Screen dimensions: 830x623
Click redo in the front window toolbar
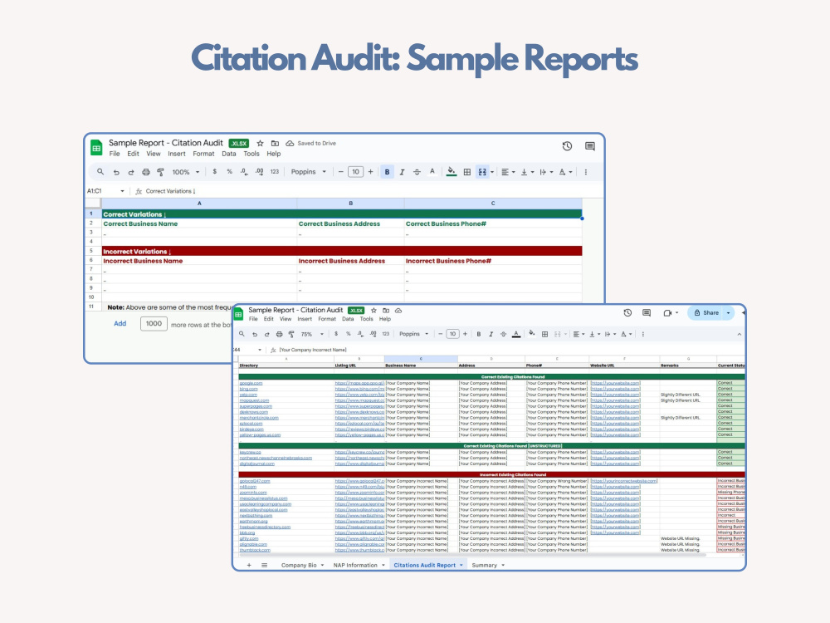pyautogui.click(x=266, y=334)
